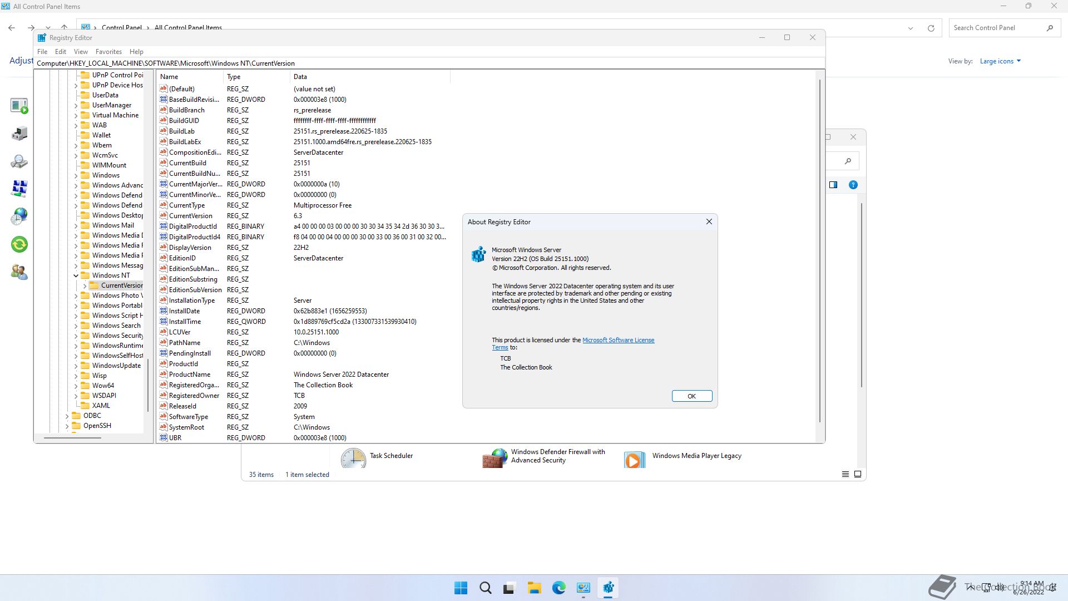Expand the UserManager tree node
Image resolution: width=1068 pixels, height=601 pixels.
point(76,105)
